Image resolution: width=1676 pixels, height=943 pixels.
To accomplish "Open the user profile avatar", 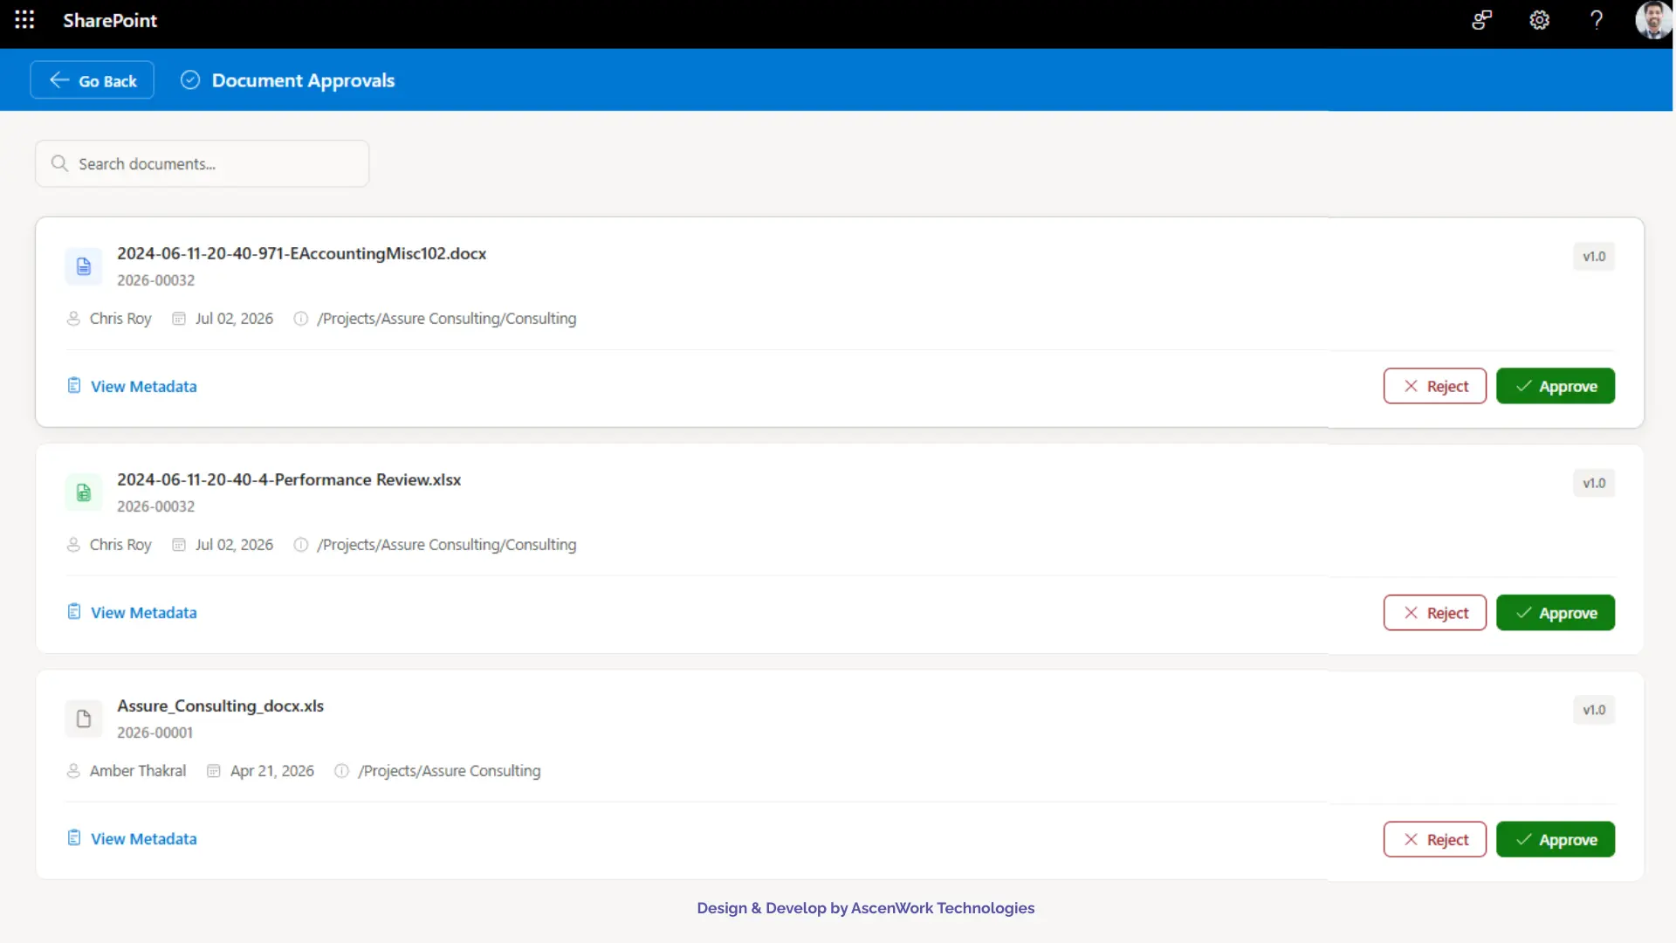I will 1652,20.
